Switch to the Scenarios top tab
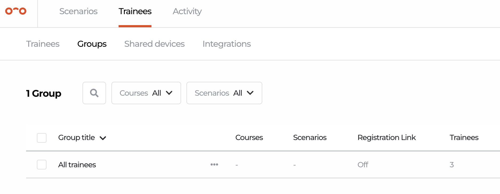 pos(78,11)
